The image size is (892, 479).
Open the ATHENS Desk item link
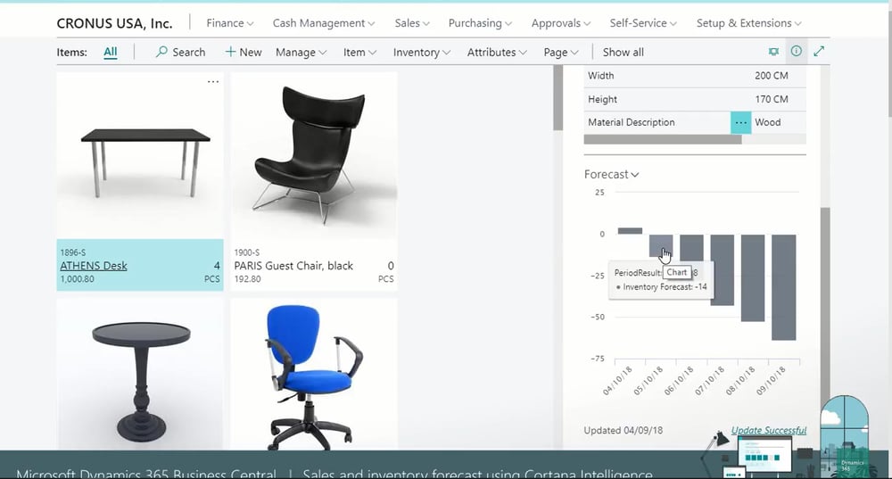pos(94,266)
